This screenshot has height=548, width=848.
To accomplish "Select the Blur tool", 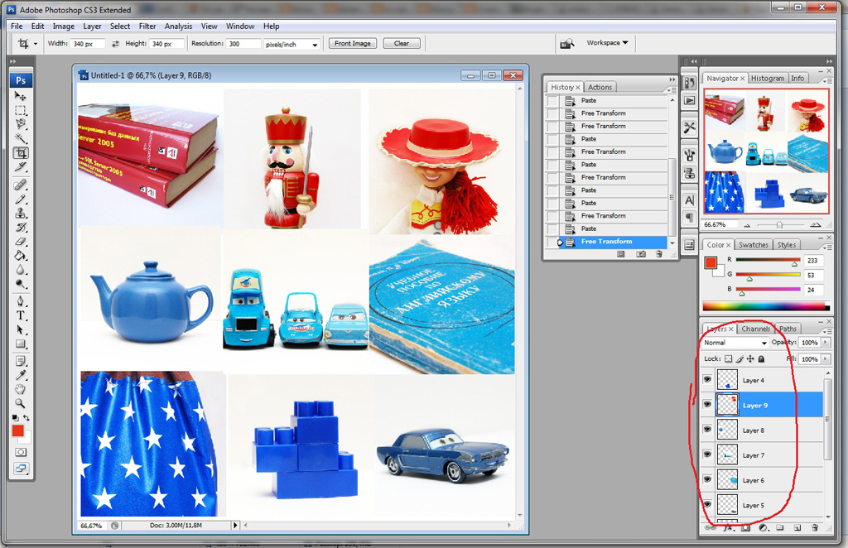I will (20, 270).
